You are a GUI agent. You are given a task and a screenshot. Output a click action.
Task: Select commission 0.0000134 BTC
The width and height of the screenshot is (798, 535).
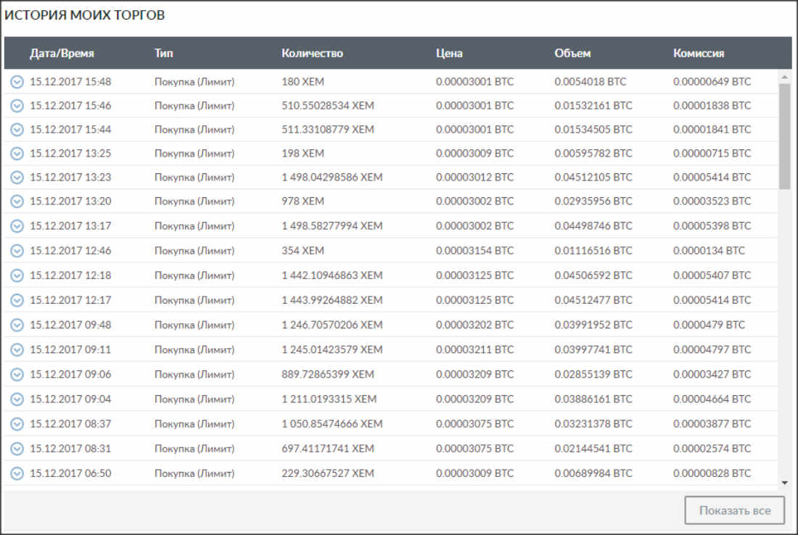pyautogui.click(x=709, y=251)
